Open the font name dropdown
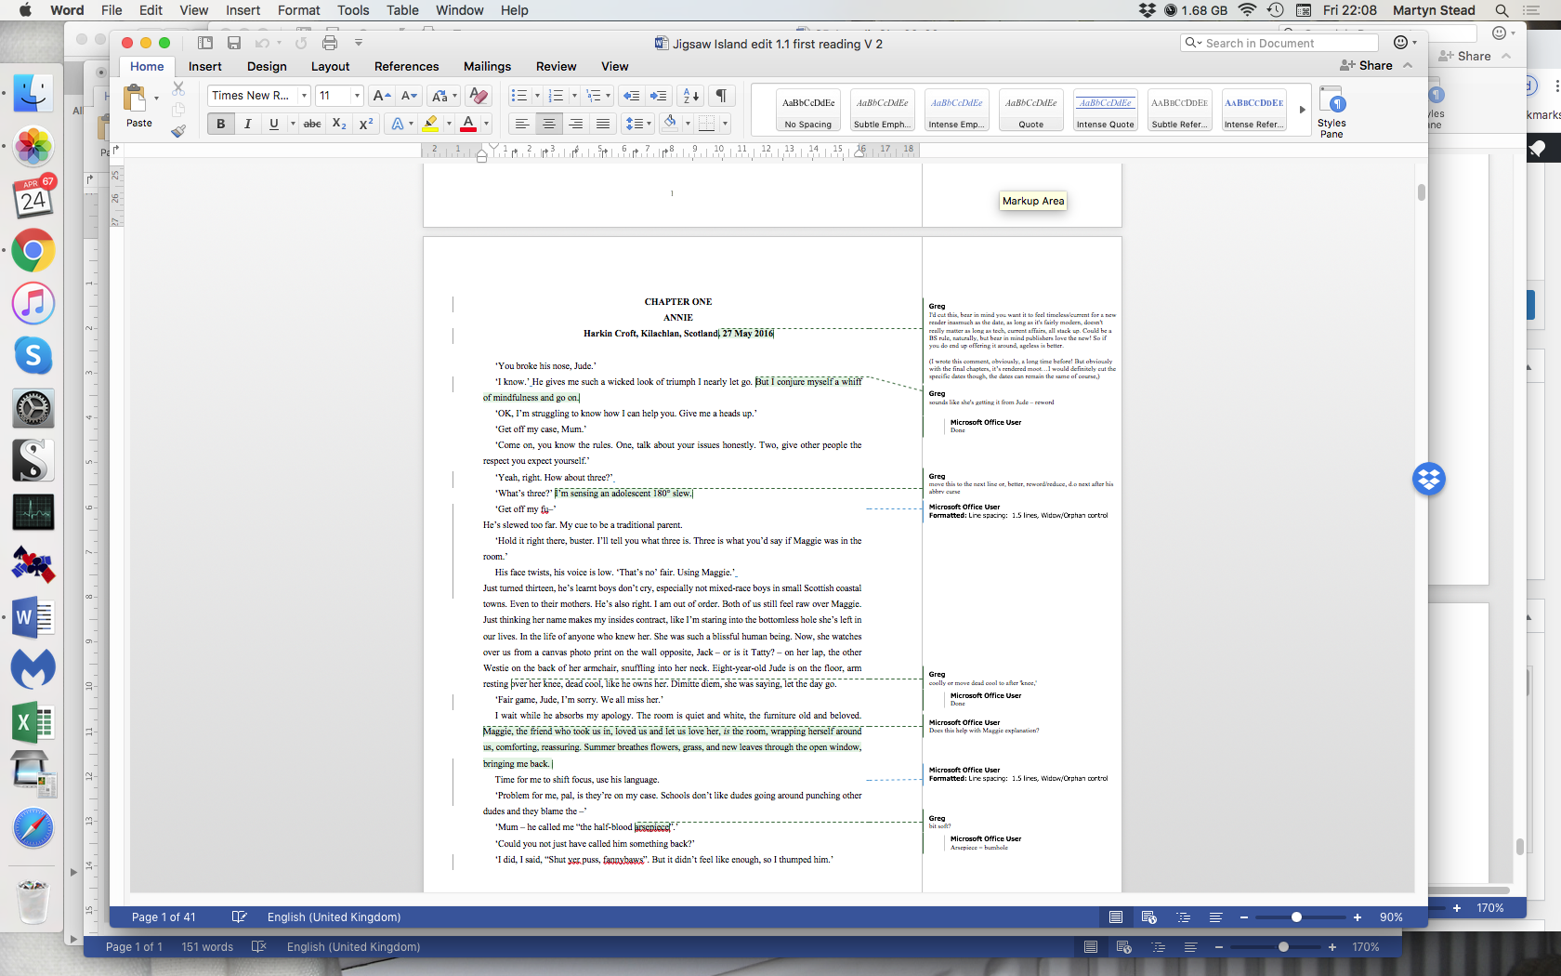Screen dimensions: 1561x976 click(x=304, y=96)
